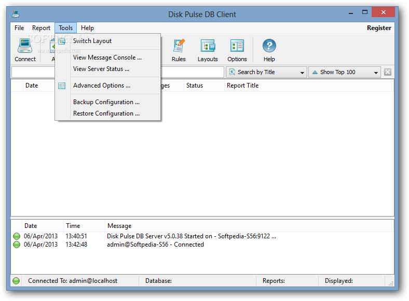Open the Help menu
This screenshot has height=301, width=409.
[x=87, y=28]
